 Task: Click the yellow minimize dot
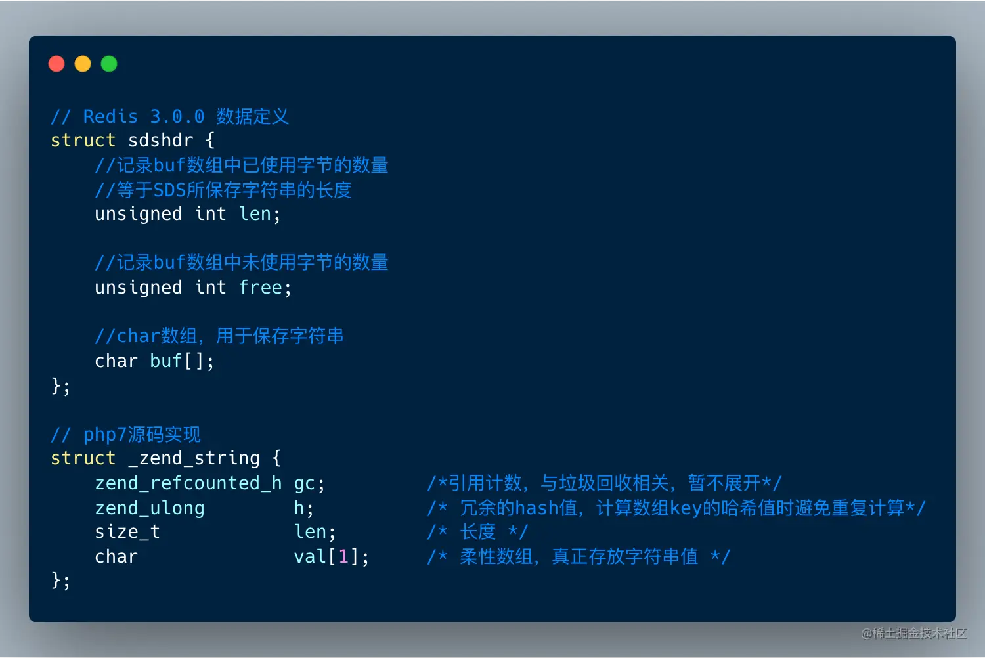click(x=83, y=64)
